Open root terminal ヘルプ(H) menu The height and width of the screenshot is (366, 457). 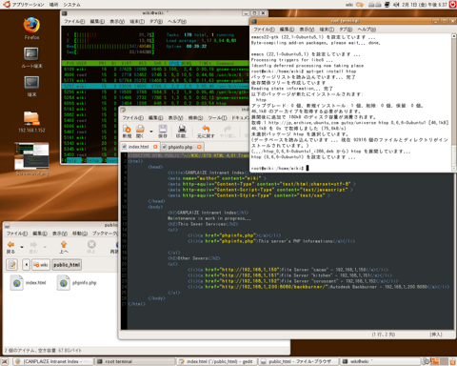coord(367,30)
